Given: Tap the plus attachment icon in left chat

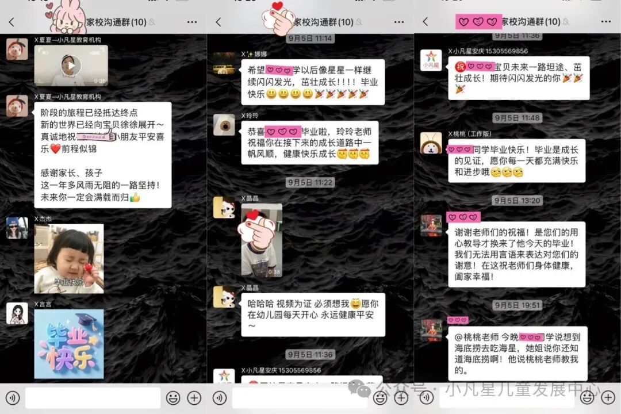Looking at the screenshot, I should [194, 398].
